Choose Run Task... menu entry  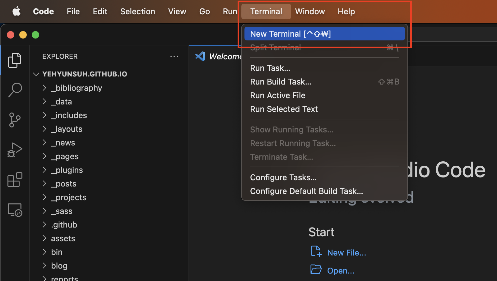click(x=324, y=68)
